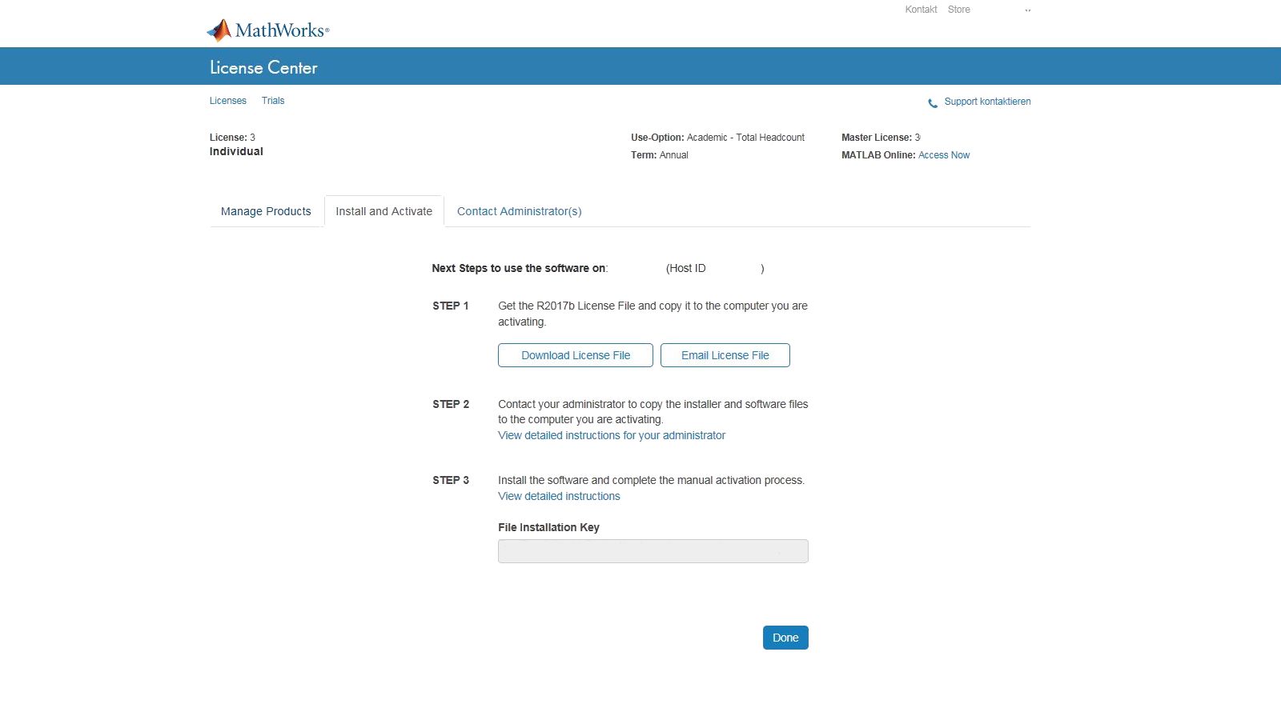
Task: Click the MathWorks logo
Action: tap(268, 30)
